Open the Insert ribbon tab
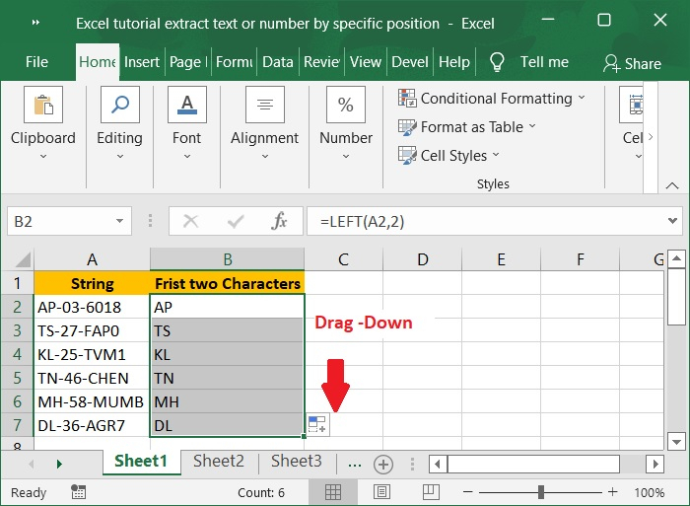690x506 pixels. tap(142, 62)
